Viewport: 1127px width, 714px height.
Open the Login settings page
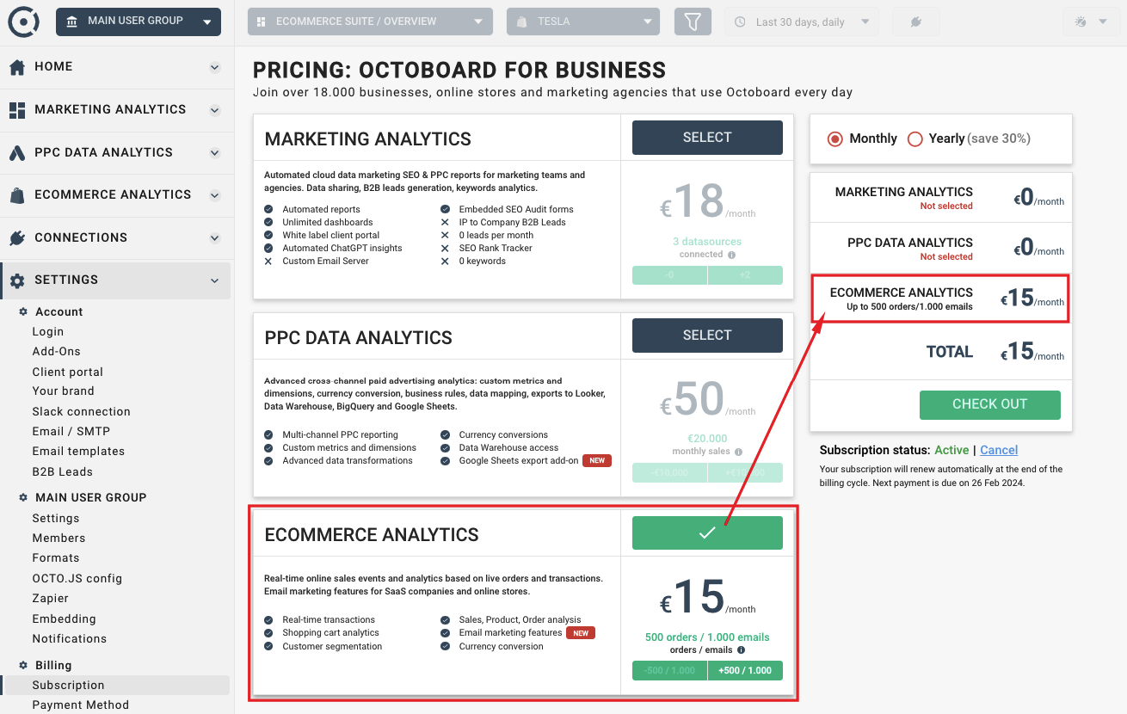coord(48,331)
